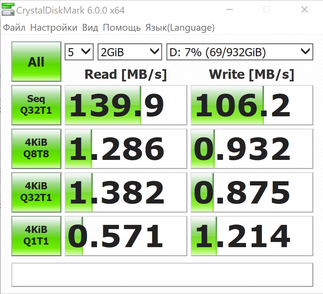Start the Seq Q32T1 test
323x294 pixels.
point(36,105)
